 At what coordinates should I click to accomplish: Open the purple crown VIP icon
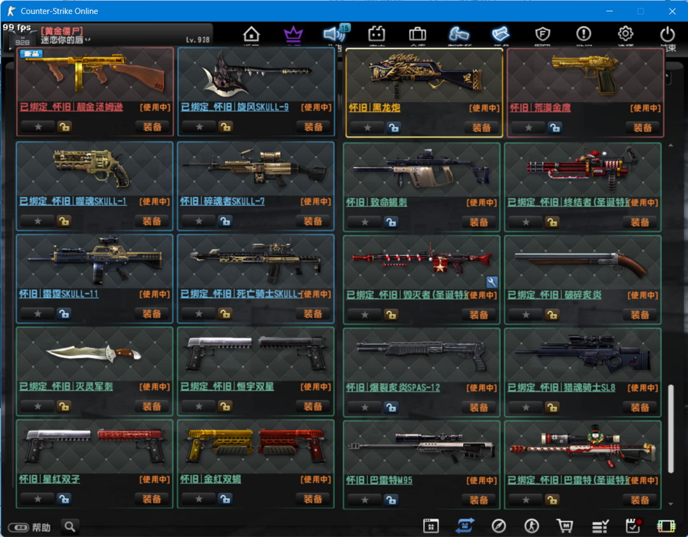pos(293,34)
